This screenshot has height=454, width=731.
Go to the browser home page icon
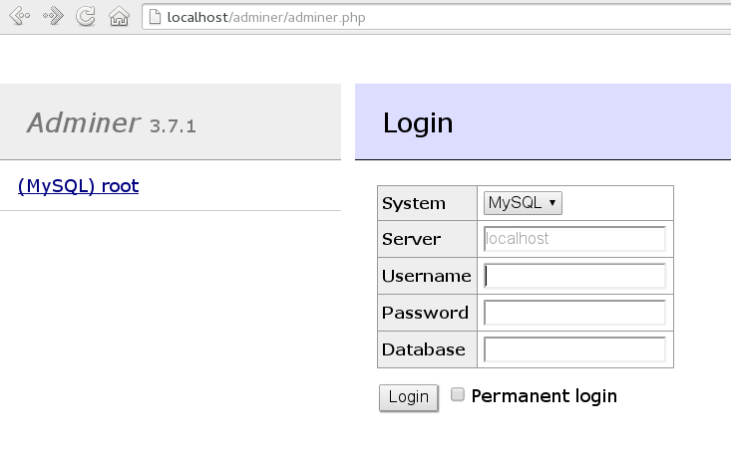pyautogui.click(x=119, y=16)
